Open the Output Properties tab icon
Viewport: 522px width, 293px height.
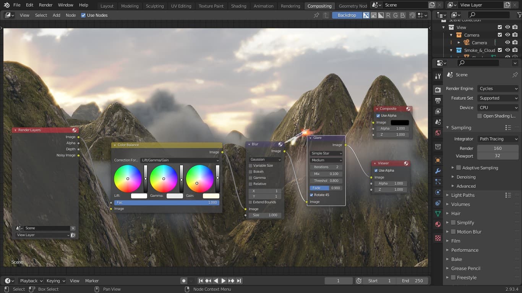pos(438,101)
